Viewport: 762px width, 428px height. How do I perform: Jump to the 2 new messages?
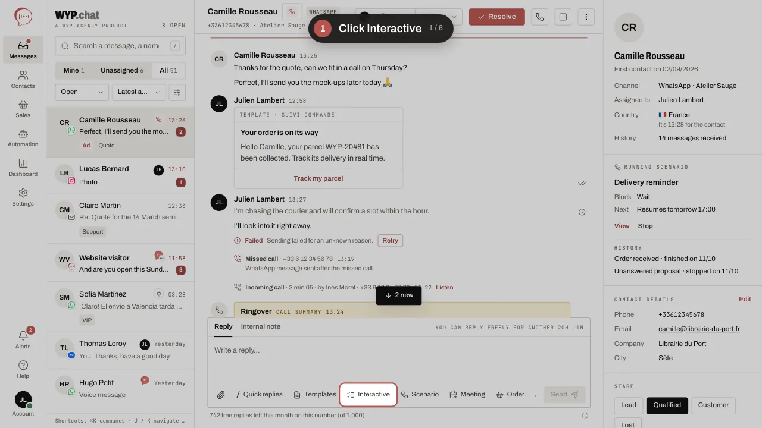coord(399,295)
